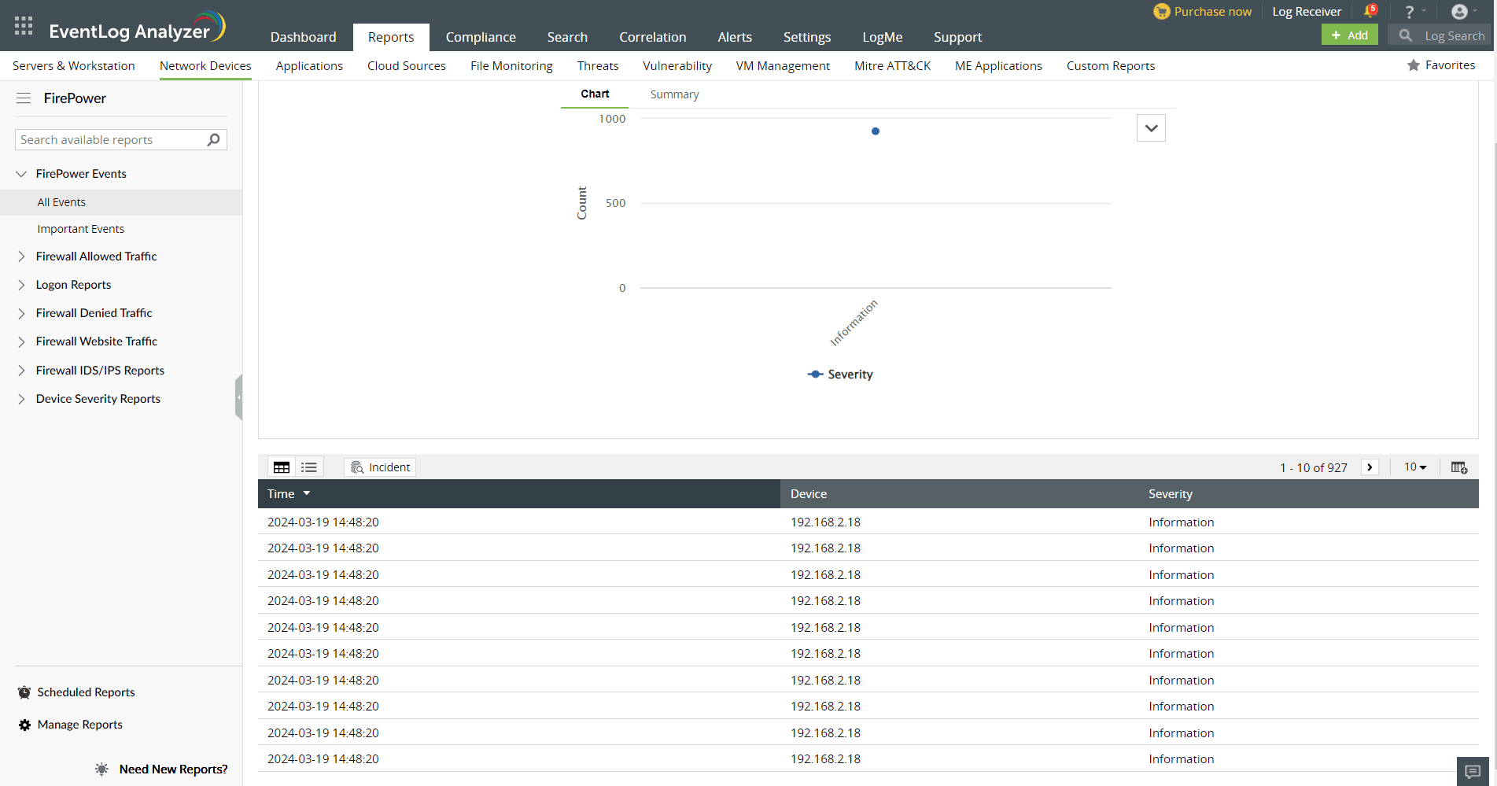
Task: Expand Firewall Denied Traffic group
Action: (x=21, y=313)
